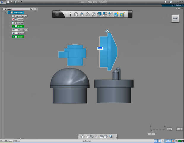Click the mm units button
The width and height of the screenshot is (184, 143).
169,129
